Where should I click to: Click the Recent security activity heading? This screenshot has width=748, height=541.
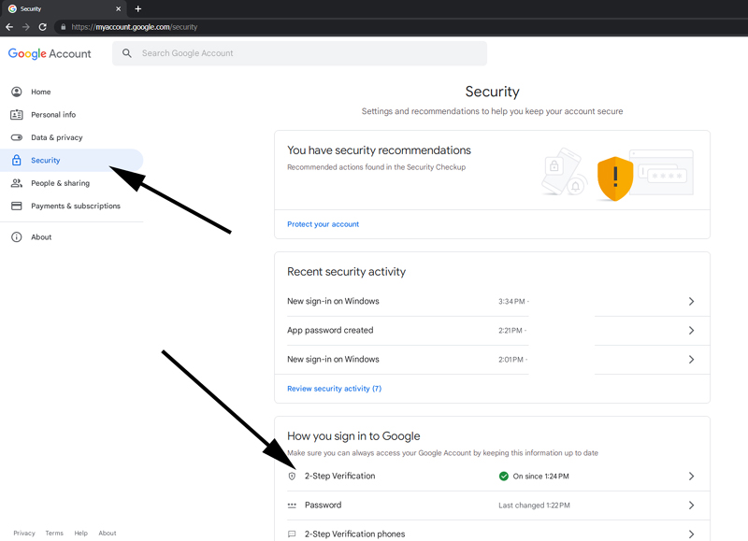point(346,272)
